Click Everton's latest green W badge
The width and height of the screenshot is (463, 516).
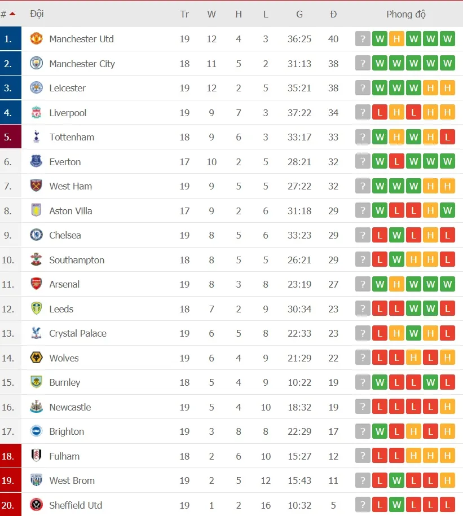click(447, 161)
